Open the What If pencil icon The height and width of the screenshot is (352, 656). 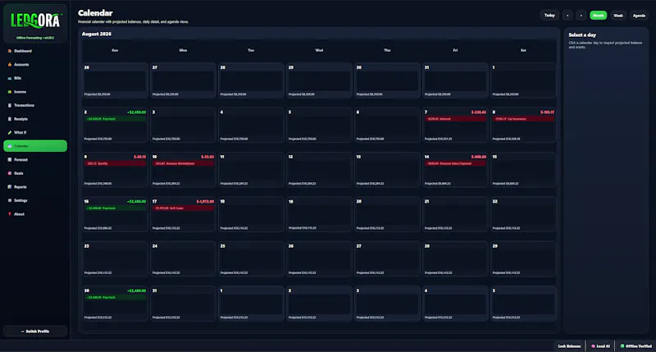pyautogui.click(x=10, y=133)
